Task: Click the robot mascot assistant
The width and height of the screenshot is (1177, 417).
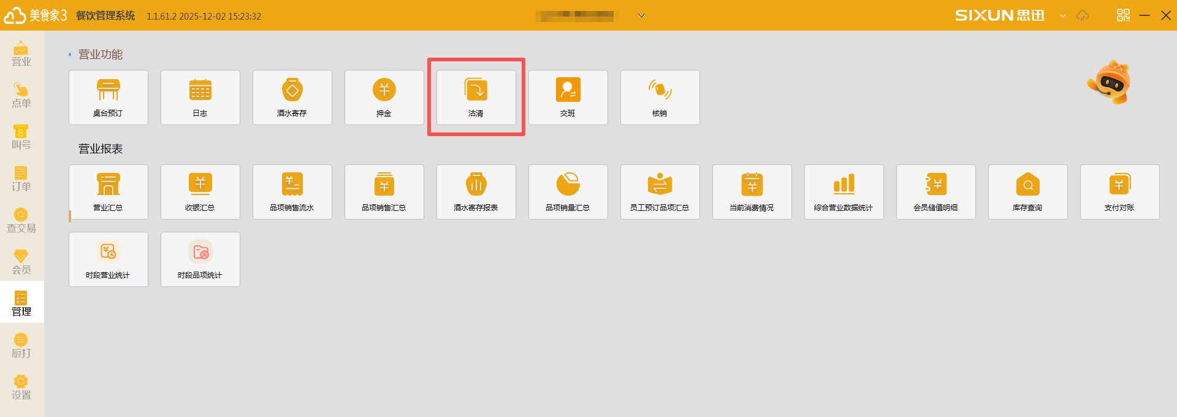Action: 1109,82
